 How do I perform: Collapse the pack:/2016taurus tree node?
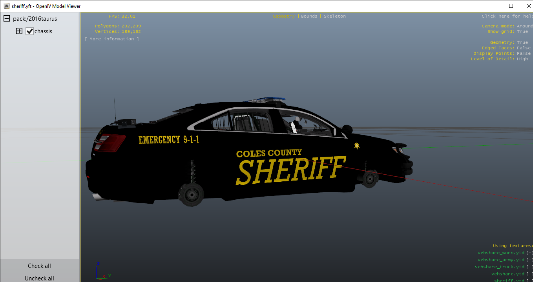7,19
